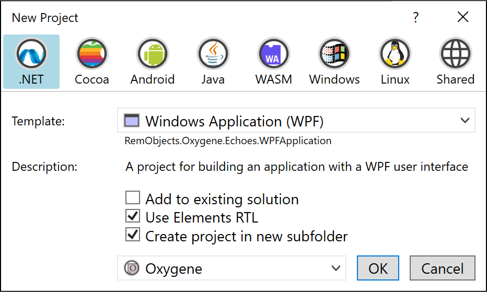Open help via the question mark button
Image resolution: width=487 pixels, height=292 pixels.
coord(416,17)
